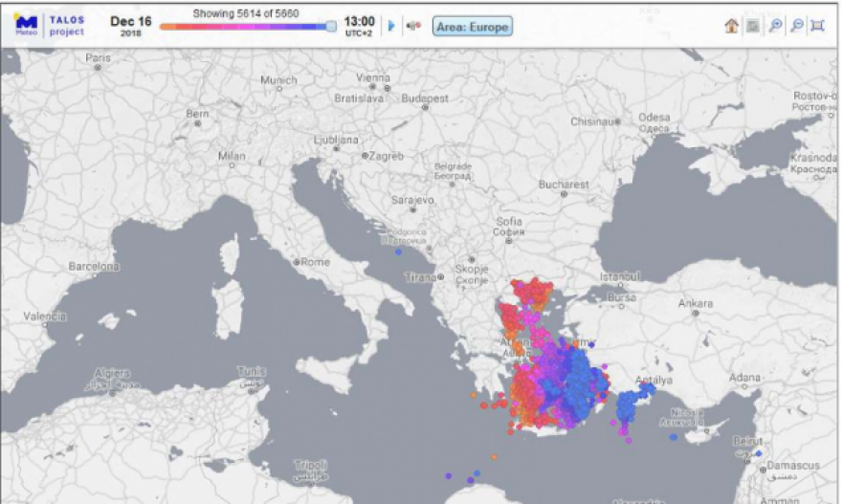Click the home icon in the toolbar
Screen dimensions: 842x504
(x=732, y=26)
